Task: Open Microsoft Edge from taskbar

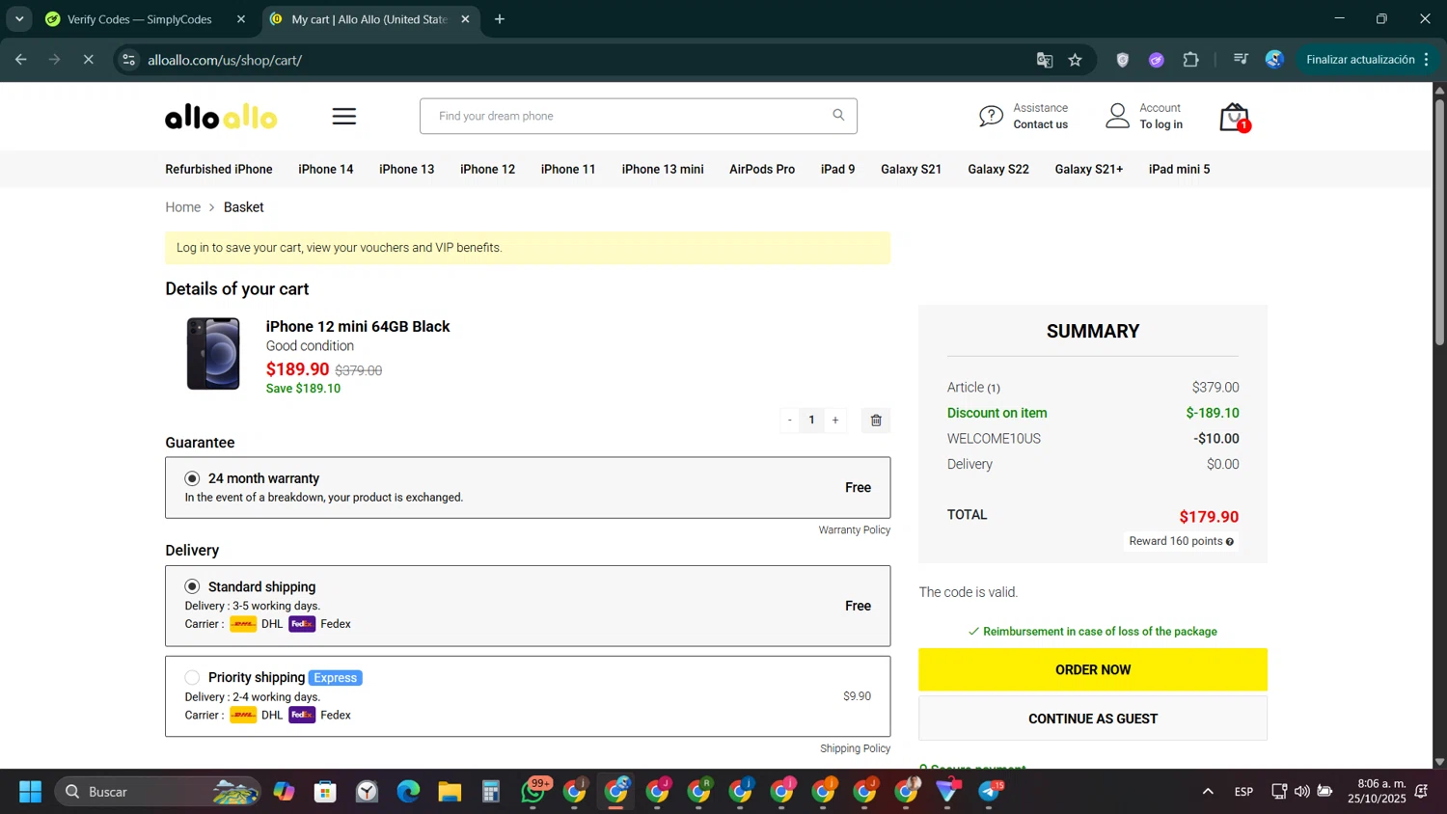Action: pyautogui.click(x=408, y=792)
